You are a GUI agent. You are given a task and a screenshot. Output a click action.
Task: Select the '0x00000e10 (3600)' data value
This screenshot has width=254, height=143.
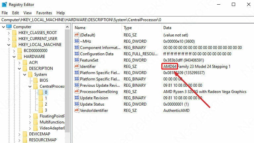click(x=179, y=41)
